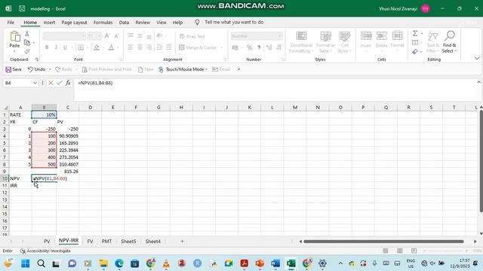Toggle Merge & Center
The width and height of the screenshot is (483, 271).
pos(198,47)
